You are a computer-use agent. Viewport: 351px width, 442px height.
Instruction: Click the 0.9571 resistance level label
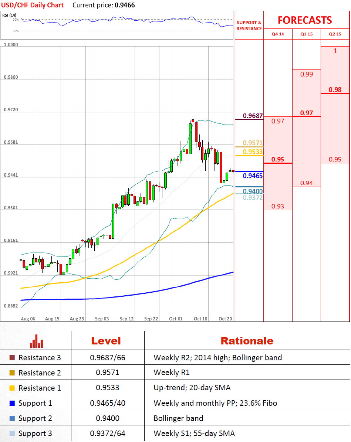(253, 143)
